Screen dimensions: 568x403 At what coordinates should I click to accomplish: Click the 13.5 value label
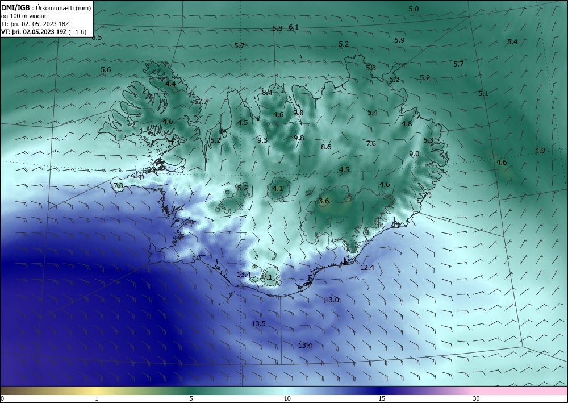click(x=258, y=324)
